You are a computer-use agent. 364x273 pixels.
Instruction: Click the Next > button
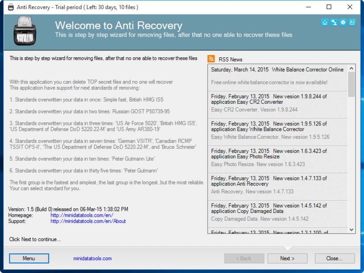coord(287,258)
